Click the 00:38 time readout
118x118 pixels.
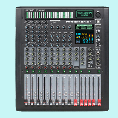click(x=84, y=34)
